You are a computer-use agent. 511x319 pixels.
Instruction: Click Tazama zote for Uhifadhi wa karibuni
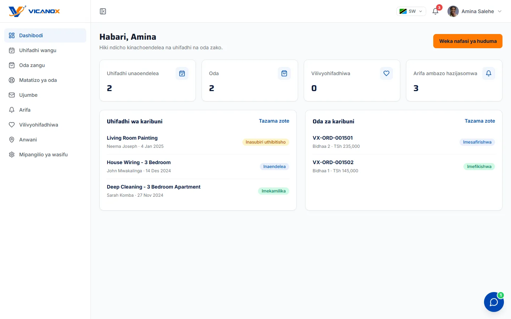click(274, 121)
